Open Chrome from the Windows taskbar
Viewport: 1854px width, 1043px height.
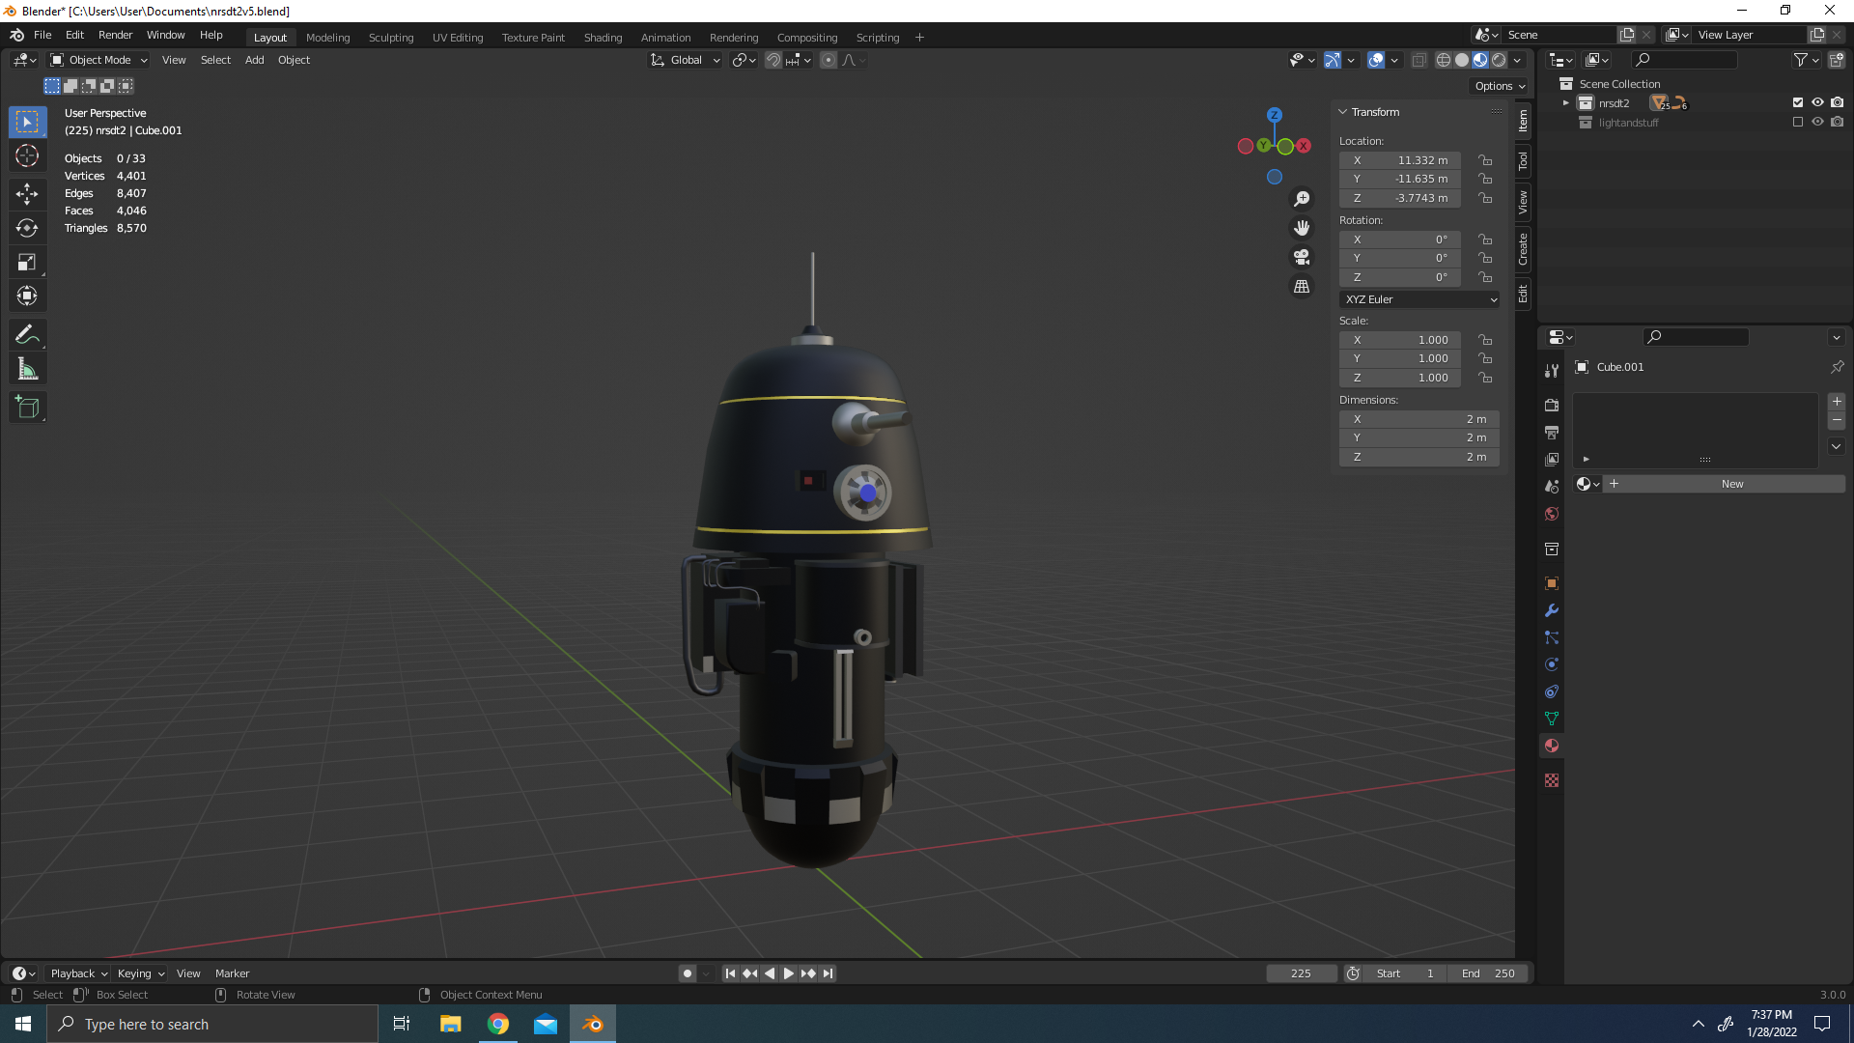[498, 1024]
